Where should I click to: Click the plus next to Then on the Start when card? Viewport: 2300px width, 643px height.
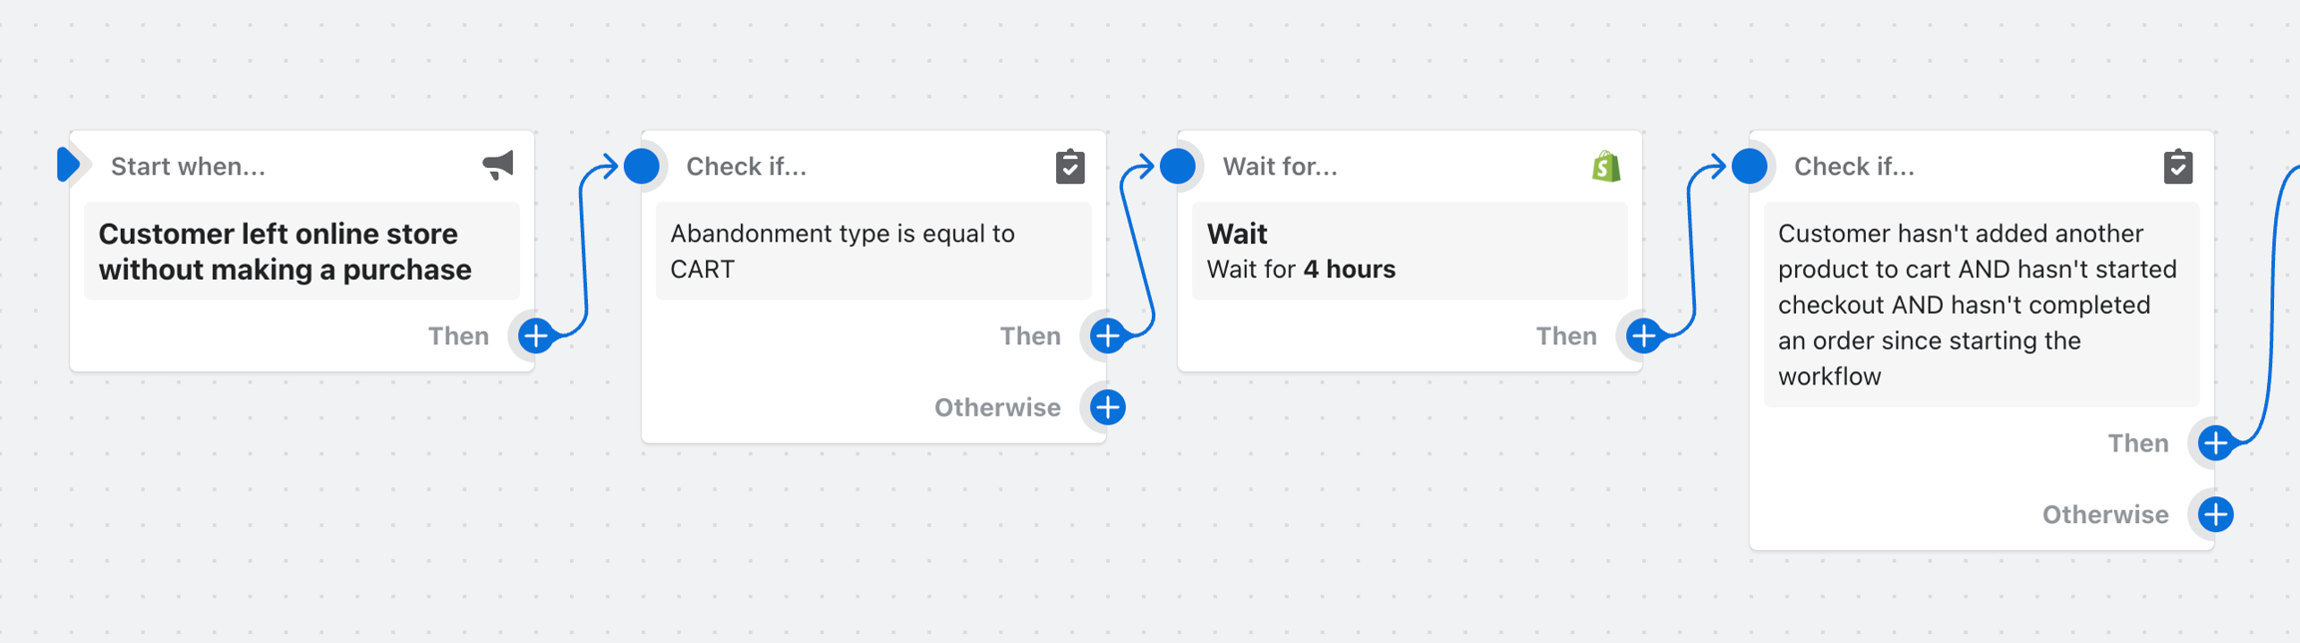coord(536,335)
